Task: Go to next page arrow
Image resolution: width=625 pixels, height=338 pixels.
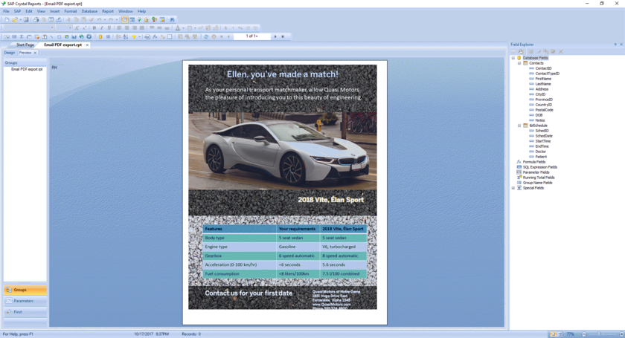Action: (x=275, y=36)
